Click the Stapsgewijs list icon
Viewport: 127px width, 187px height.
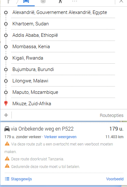pos(7,179)
